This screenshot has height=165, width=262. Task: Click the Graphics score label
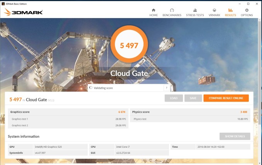(20, 112)
